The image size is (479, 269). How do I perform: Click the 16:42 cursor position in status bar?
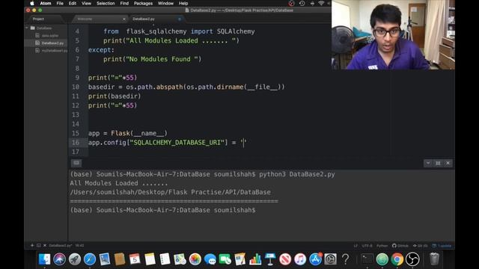pyautogui.click(x=79, y=246)
